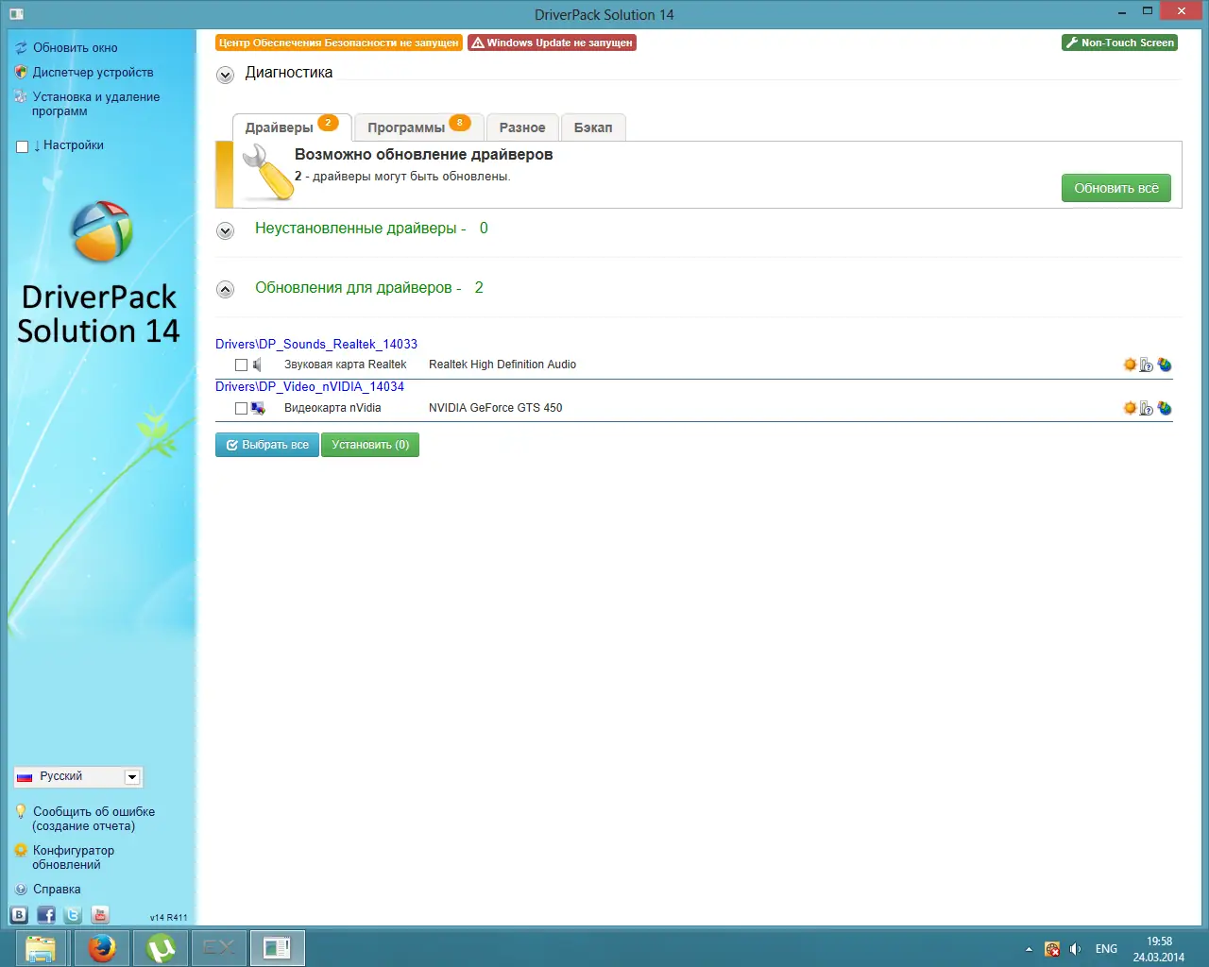Screen dimensions: 1209x967
Task: Check the Realtek High Definition Audio checkbox
Action: (x=241, y=364)
